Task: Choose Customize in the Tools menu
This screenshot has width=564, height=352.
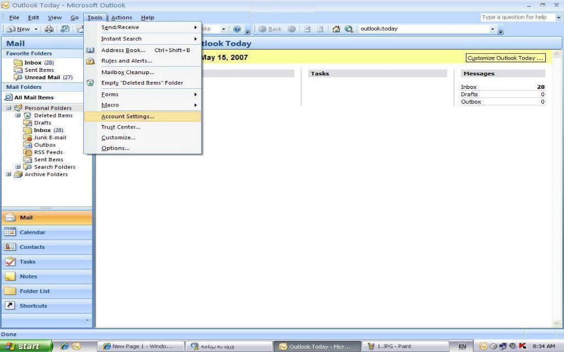Action: 143,138
